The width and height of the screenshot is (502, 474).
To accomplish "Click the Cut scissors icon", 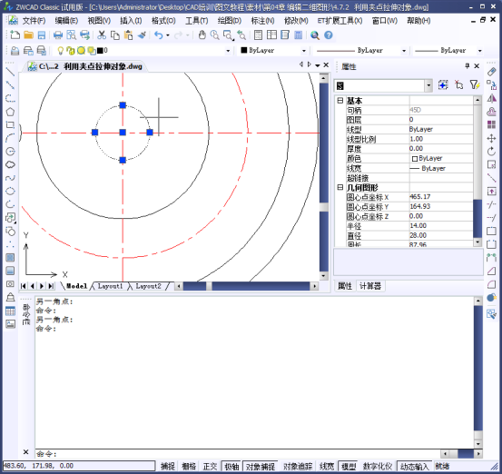I will coord(102,35).
